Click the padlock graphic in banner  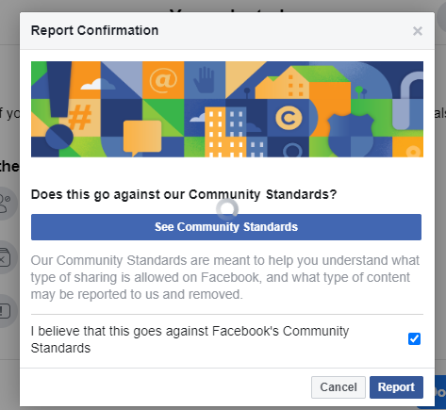pos(407,101)
